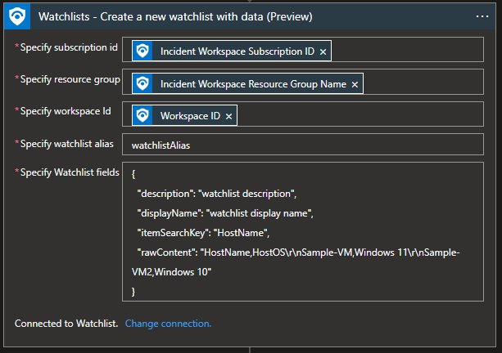Image resolution: width=502 pixels, height=353 pixels.
Task: Click empty space in the resource group field
Action: [426, 83]
